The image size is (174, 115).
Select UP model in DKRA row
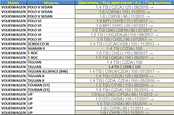(x=51, y=99)
